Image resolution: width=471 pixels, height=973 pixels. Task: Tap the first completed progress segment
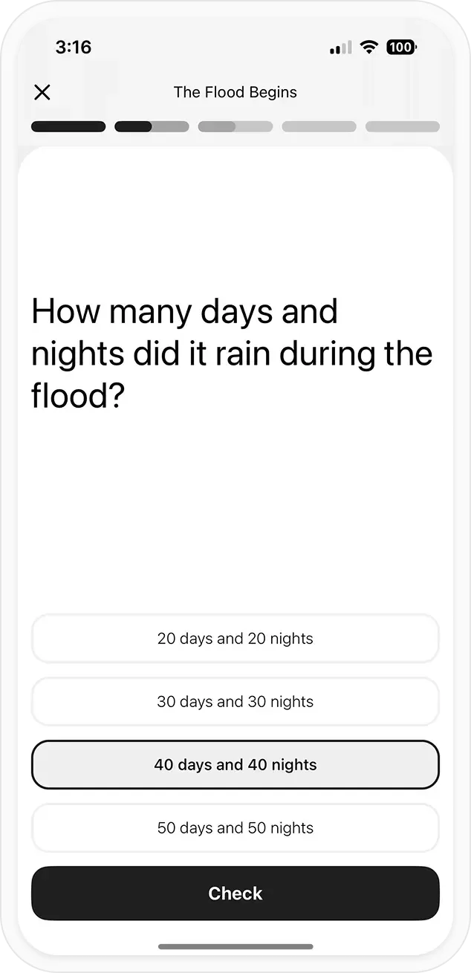click(68, 126)
